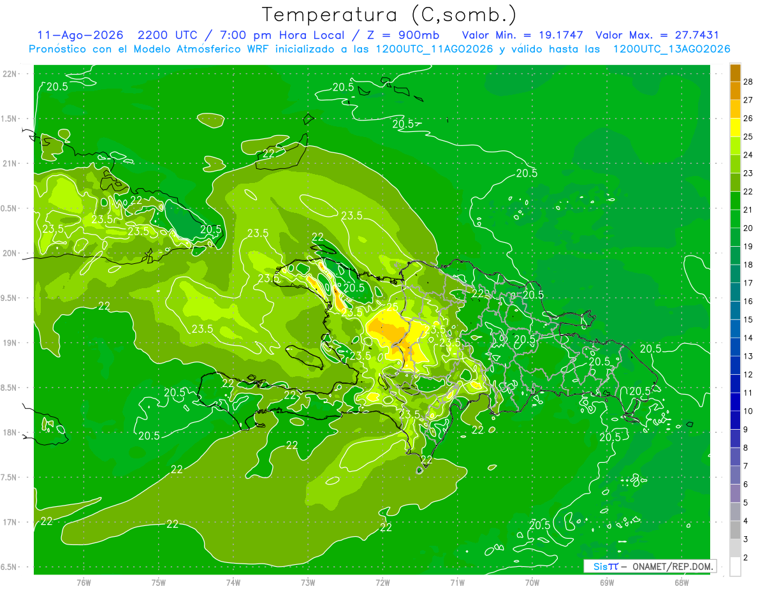Click 'Valor Min. = 19.1747' value
This screenshot has height=591, width=765.
click(x=522, y=35)
